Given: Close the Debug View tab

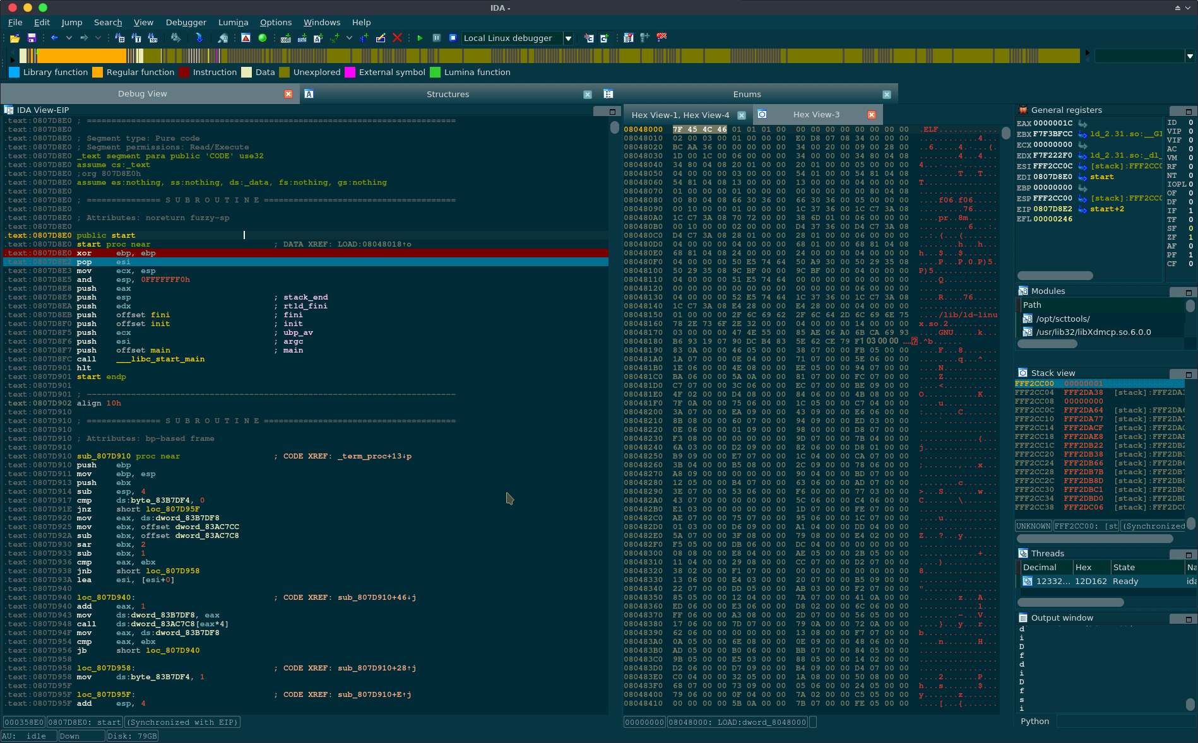Looking at the screenshot, I should [288, 94].
